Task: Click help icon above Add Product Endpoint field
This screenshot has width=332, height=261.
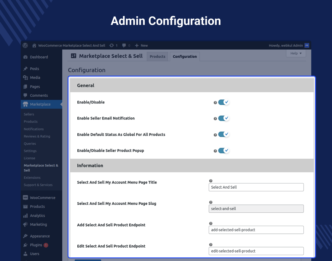Action: click(211, 223)
